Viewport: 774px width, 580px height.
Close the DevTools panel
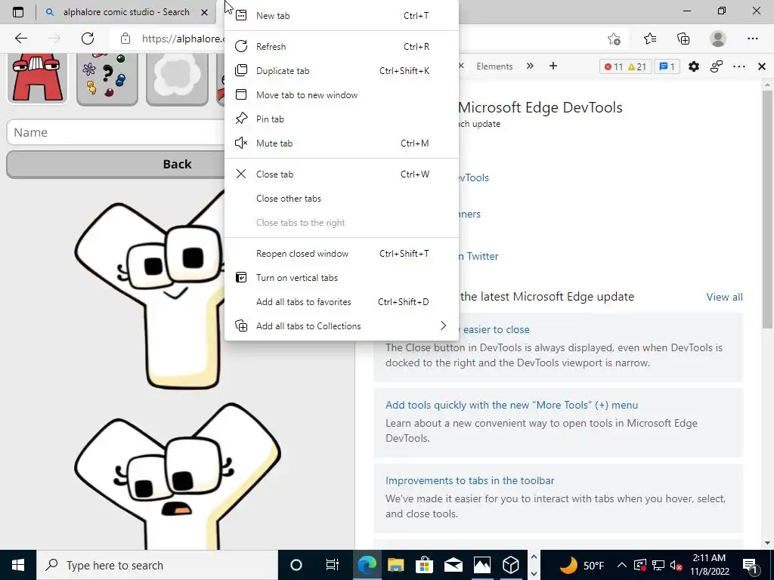tap(762, 66)
